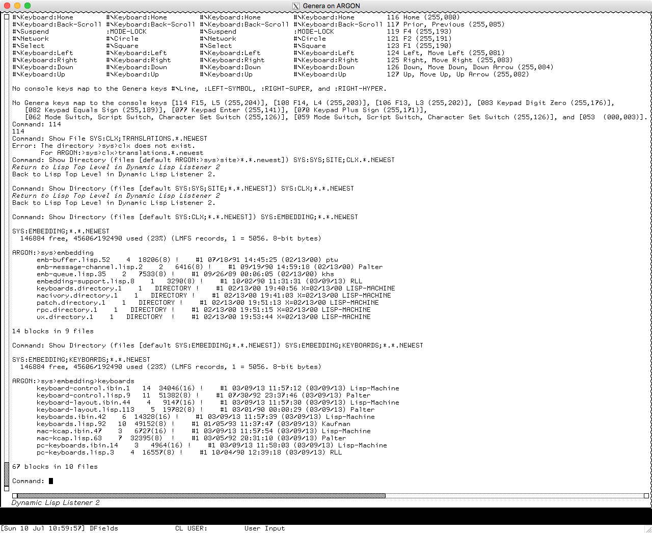
Task: Click the ARGON:>sys>embedding>keyboards pathname
Action: pyautogui.click(x=73, y=381)
